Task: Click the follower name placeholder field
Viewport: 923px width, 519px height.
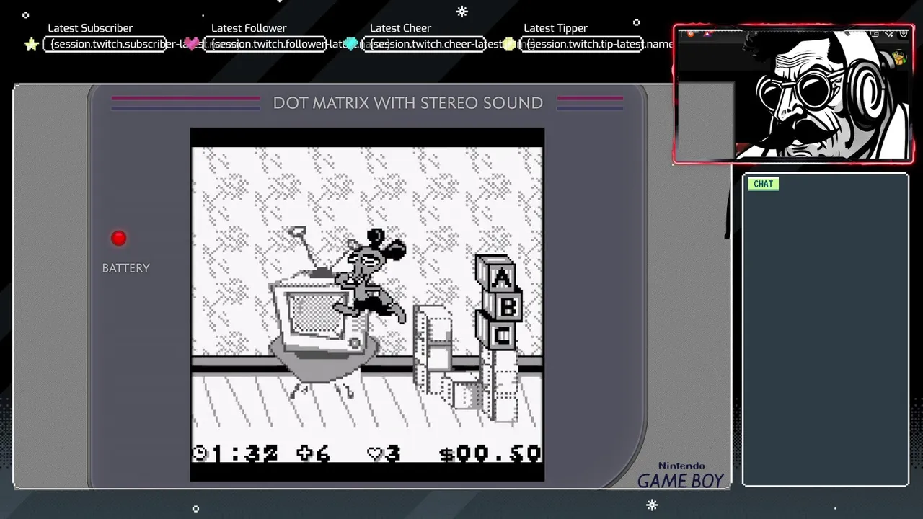Action: pos(265,44)
